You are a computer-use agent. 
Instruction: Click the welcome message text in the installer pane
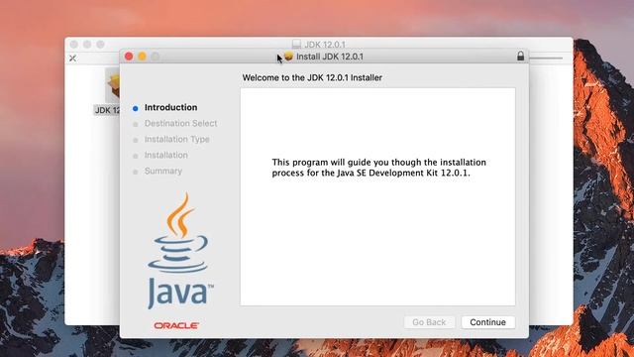(x=378, y=168)
